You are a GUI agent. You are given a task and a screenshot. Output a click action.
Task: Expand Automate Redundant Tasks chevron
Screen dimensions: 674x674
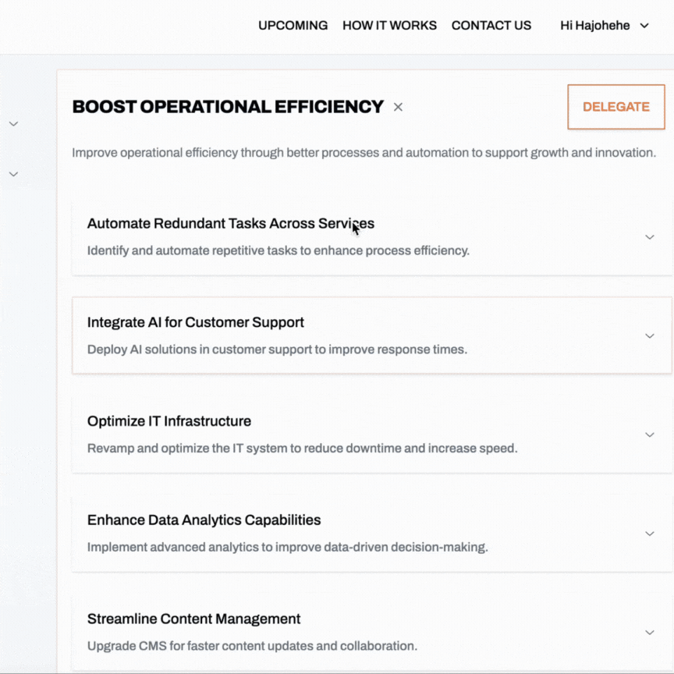point(649,237)
